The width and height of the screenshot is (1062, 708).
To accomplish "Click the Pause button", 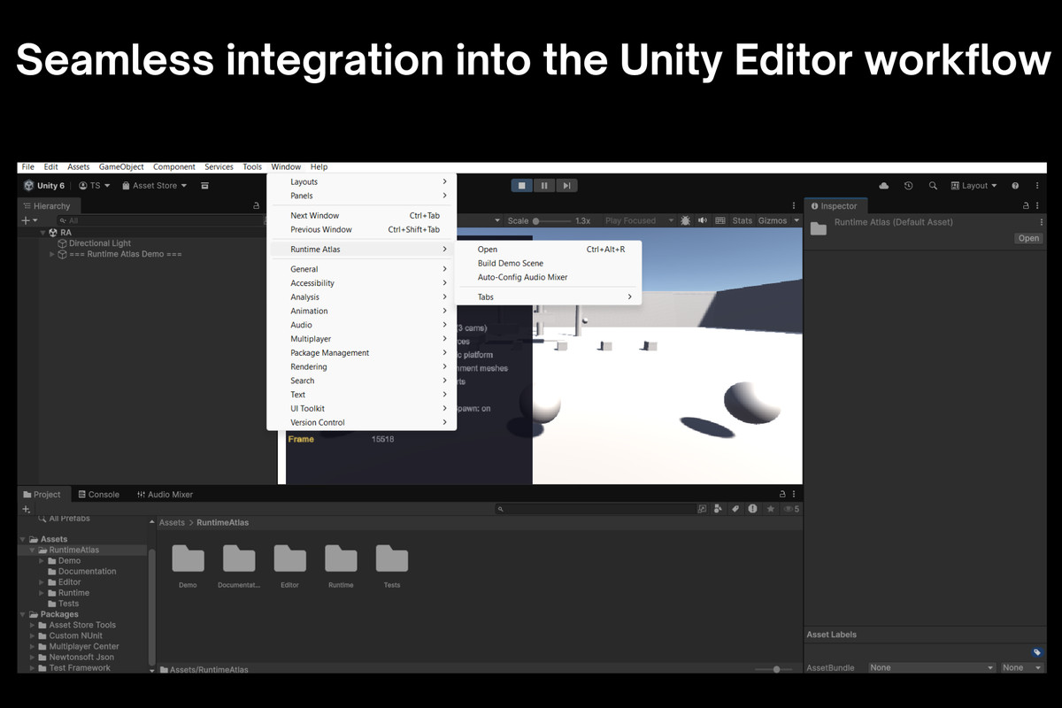I will point(544,186).
